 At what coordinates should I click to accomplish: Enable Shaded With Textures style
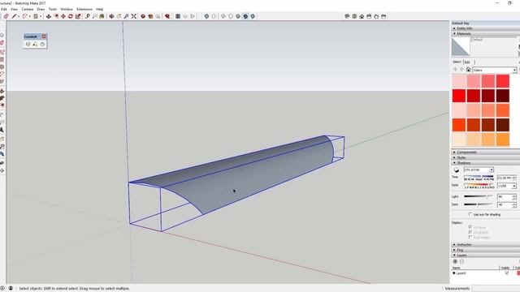click(x=245, y=16)
